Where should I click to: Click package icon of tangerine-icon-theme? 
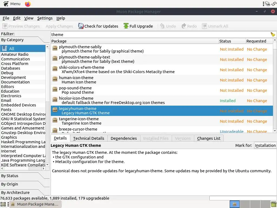pos(55,120)
